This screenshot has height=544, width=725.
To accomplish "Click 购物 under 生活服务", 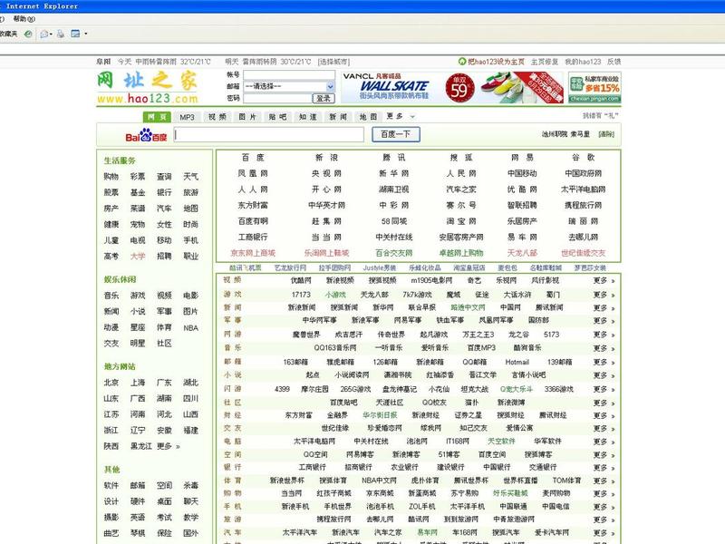I will coord(111,177).
